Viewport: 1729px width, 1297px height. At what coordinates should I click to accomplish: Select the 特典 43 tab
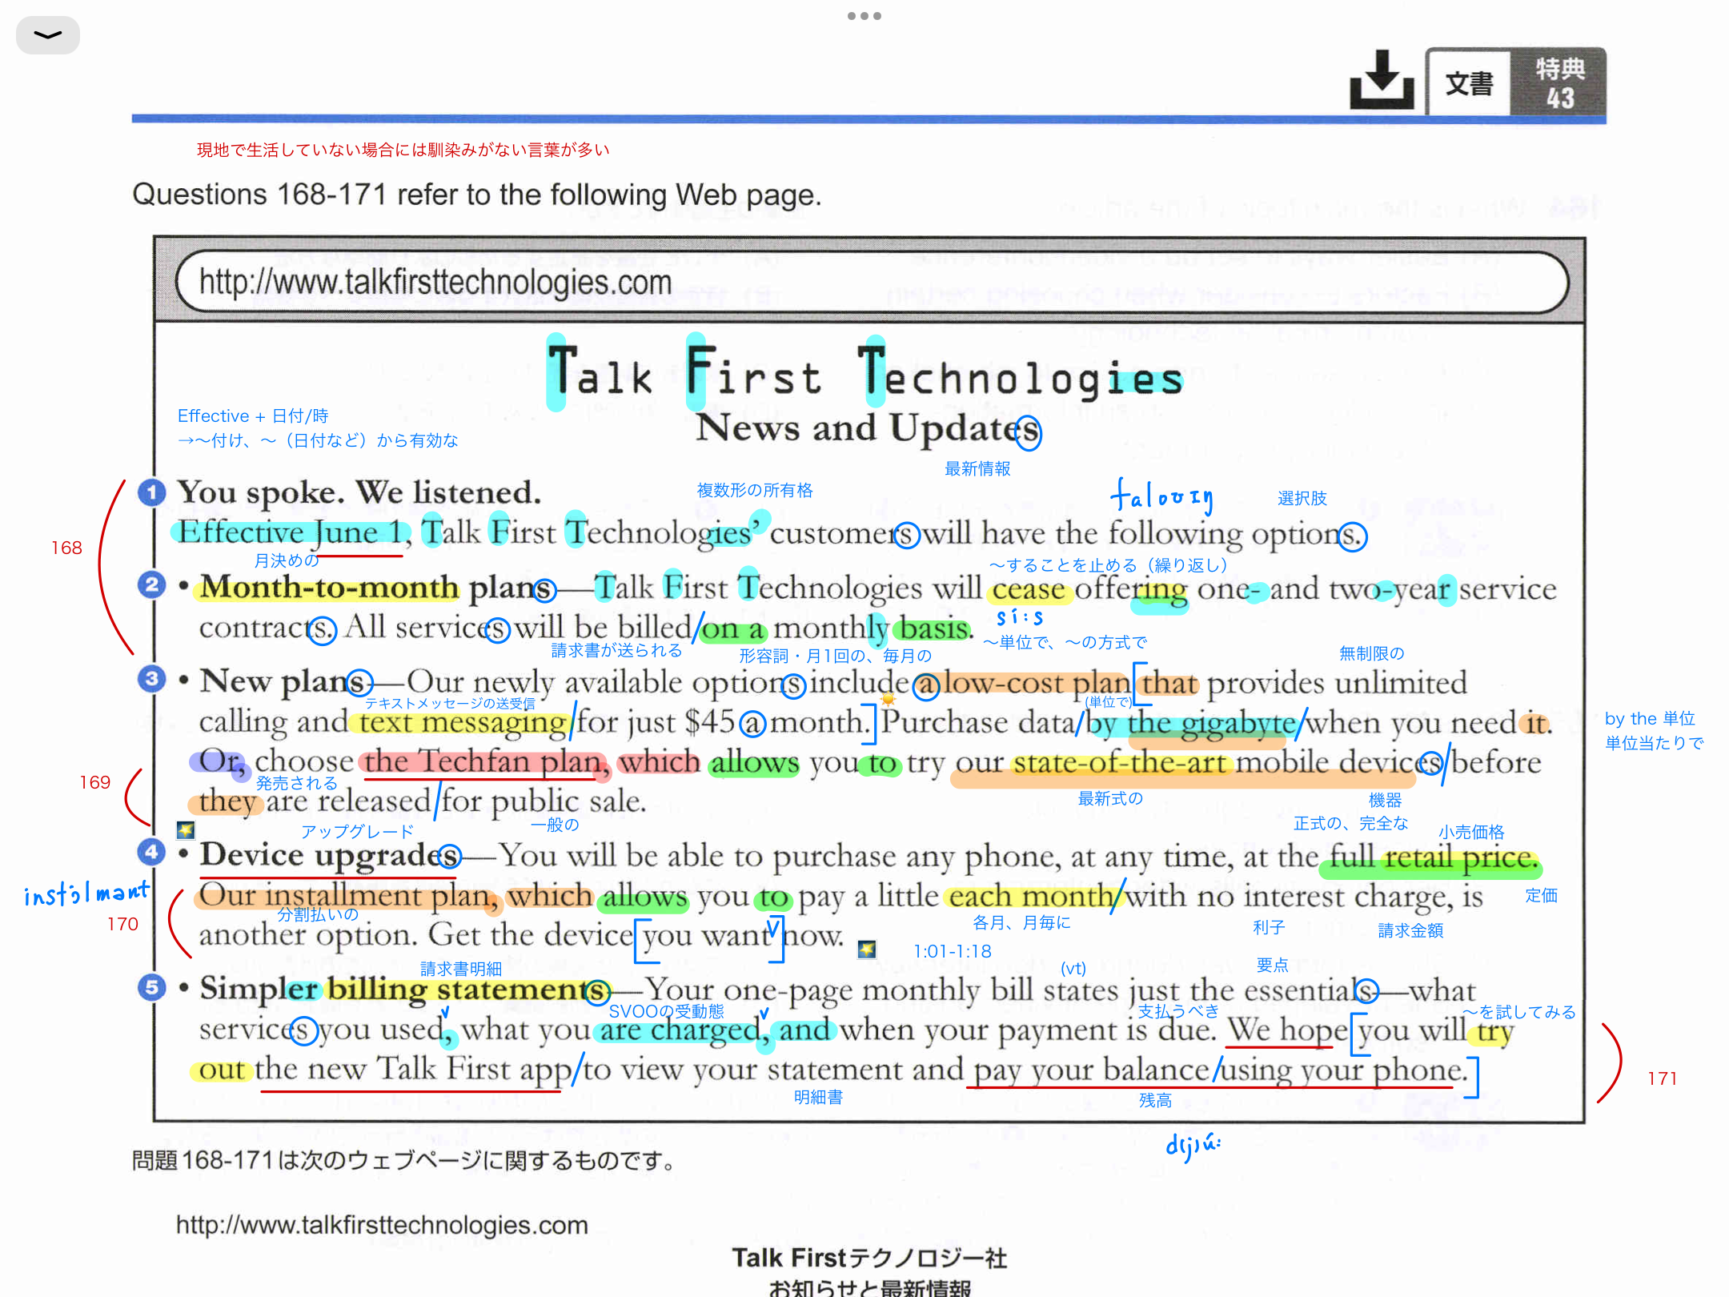pyautogui.click(x=1559, y=83)
